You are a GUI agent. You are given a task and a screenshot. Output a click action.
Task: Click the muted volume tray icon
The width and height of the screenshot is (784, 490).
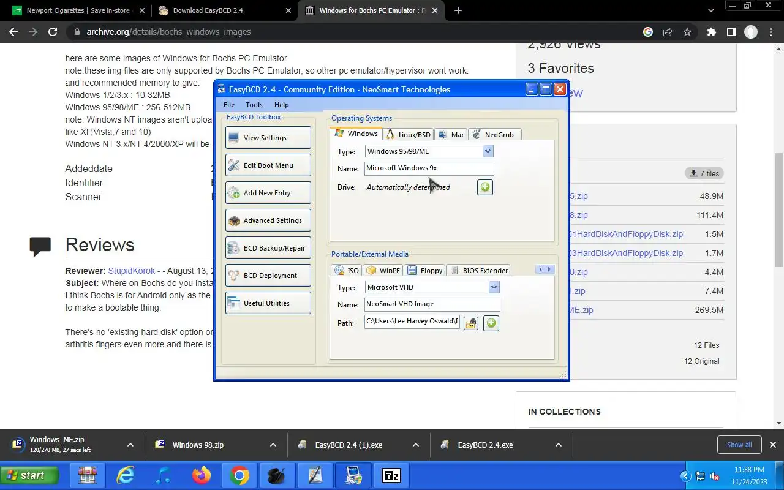click(x=715, y=476)
